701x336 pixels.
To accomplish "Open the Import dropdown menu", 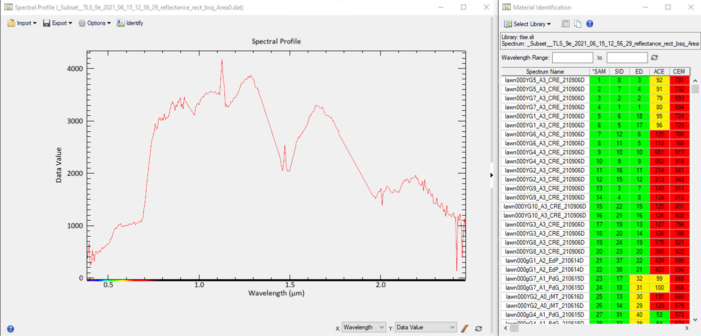I will coord(22,23).
